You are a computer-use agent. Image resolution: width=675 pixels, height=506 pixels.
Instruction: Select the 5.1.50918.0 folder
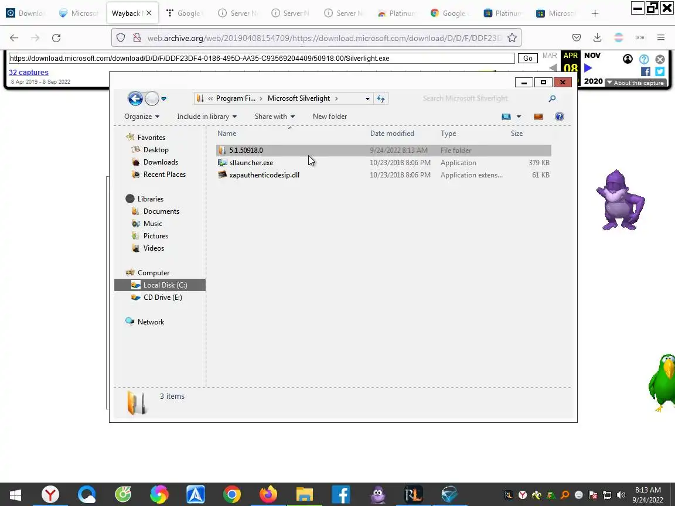(x=383, y=150)
